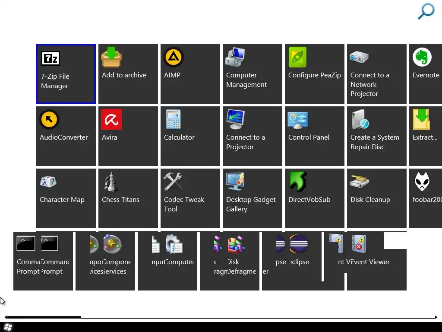Click the Connect to a Projector monitor icon
The height and width of the screenshot is (332, 442).
coord(236,119)
